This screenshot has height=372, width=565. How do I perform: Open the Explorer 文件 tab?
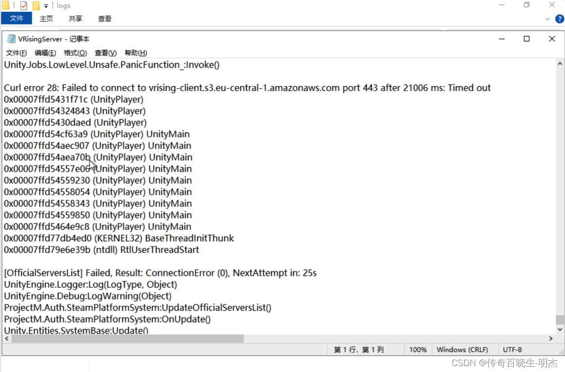tap(17, 19)
